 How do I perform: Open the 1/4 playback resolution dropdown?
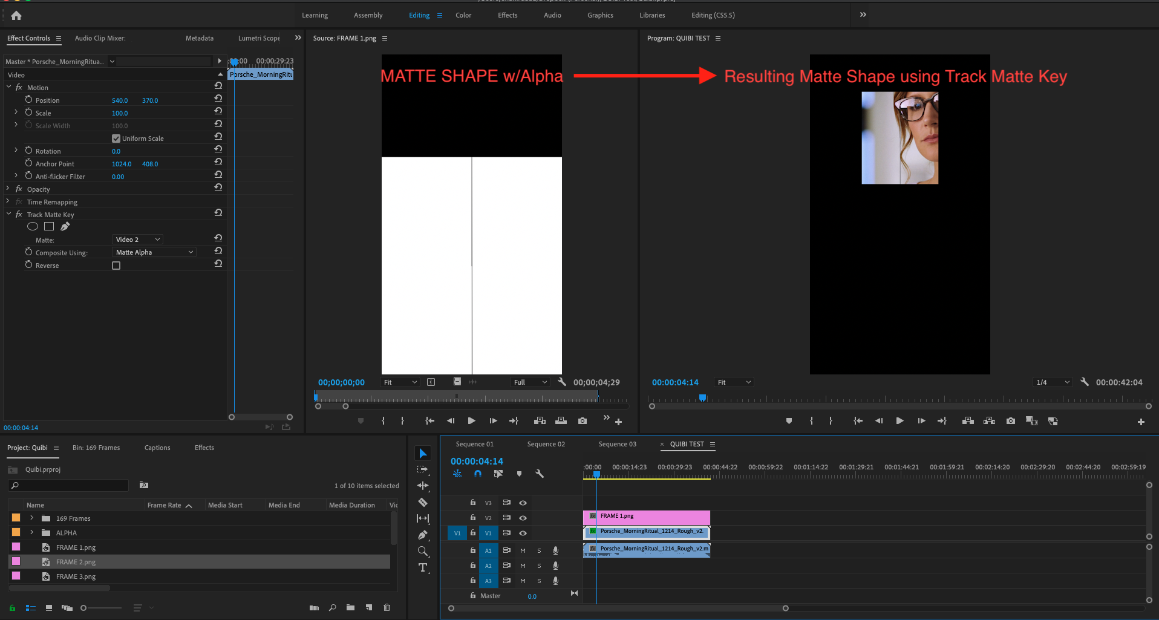1052,382
